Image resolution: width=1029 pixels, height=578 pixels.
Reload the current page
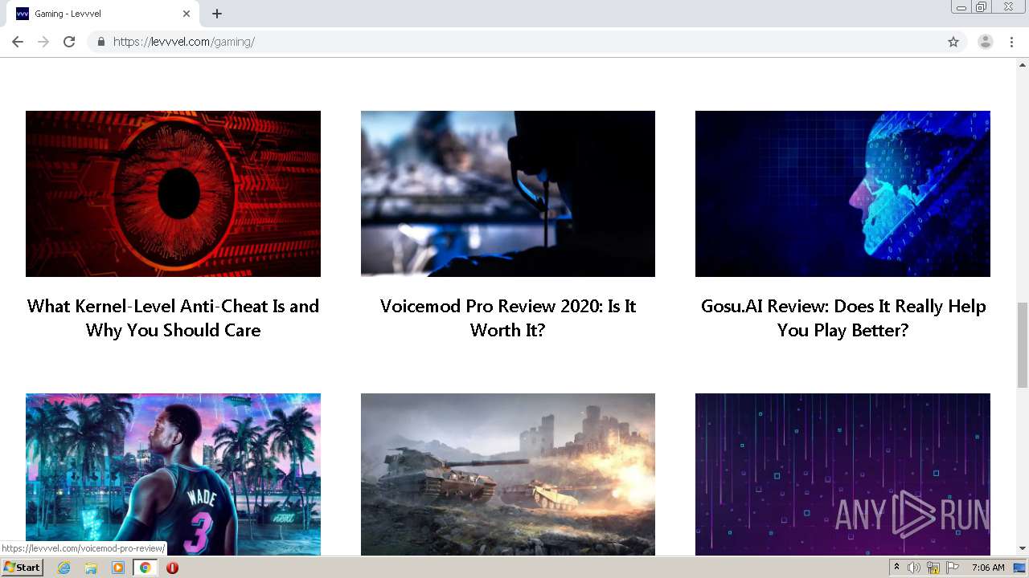[x=69, y=42]
